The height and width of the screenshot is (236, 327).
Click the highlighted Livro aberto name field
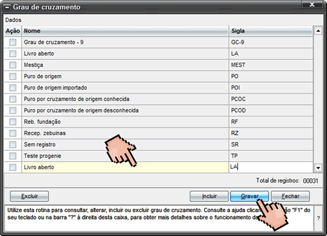126,167
